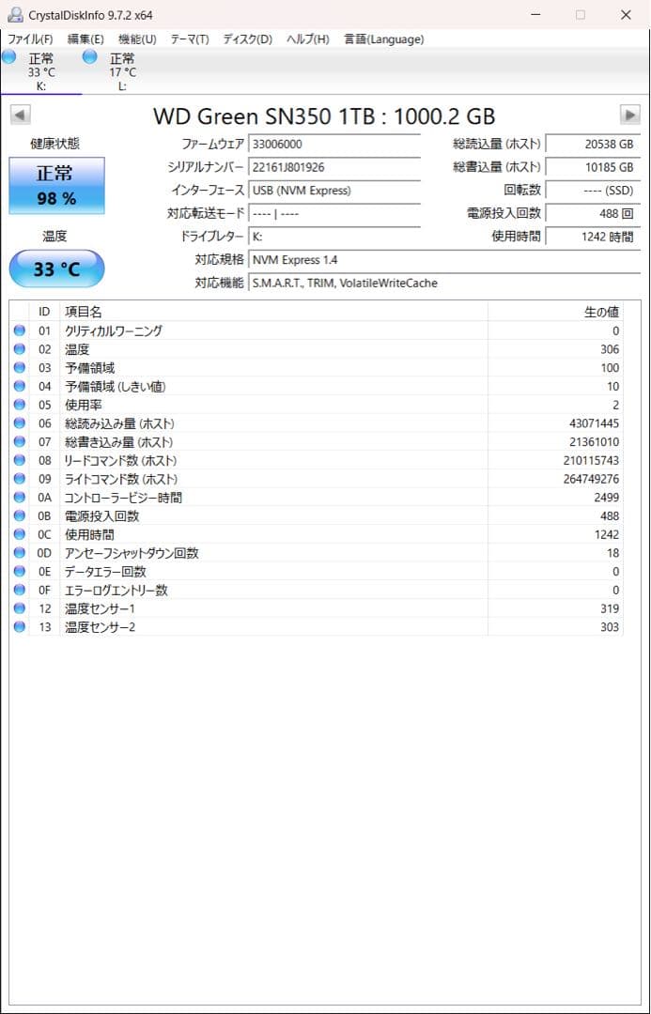Click the status orb for 温度センサー1 row

20,608
